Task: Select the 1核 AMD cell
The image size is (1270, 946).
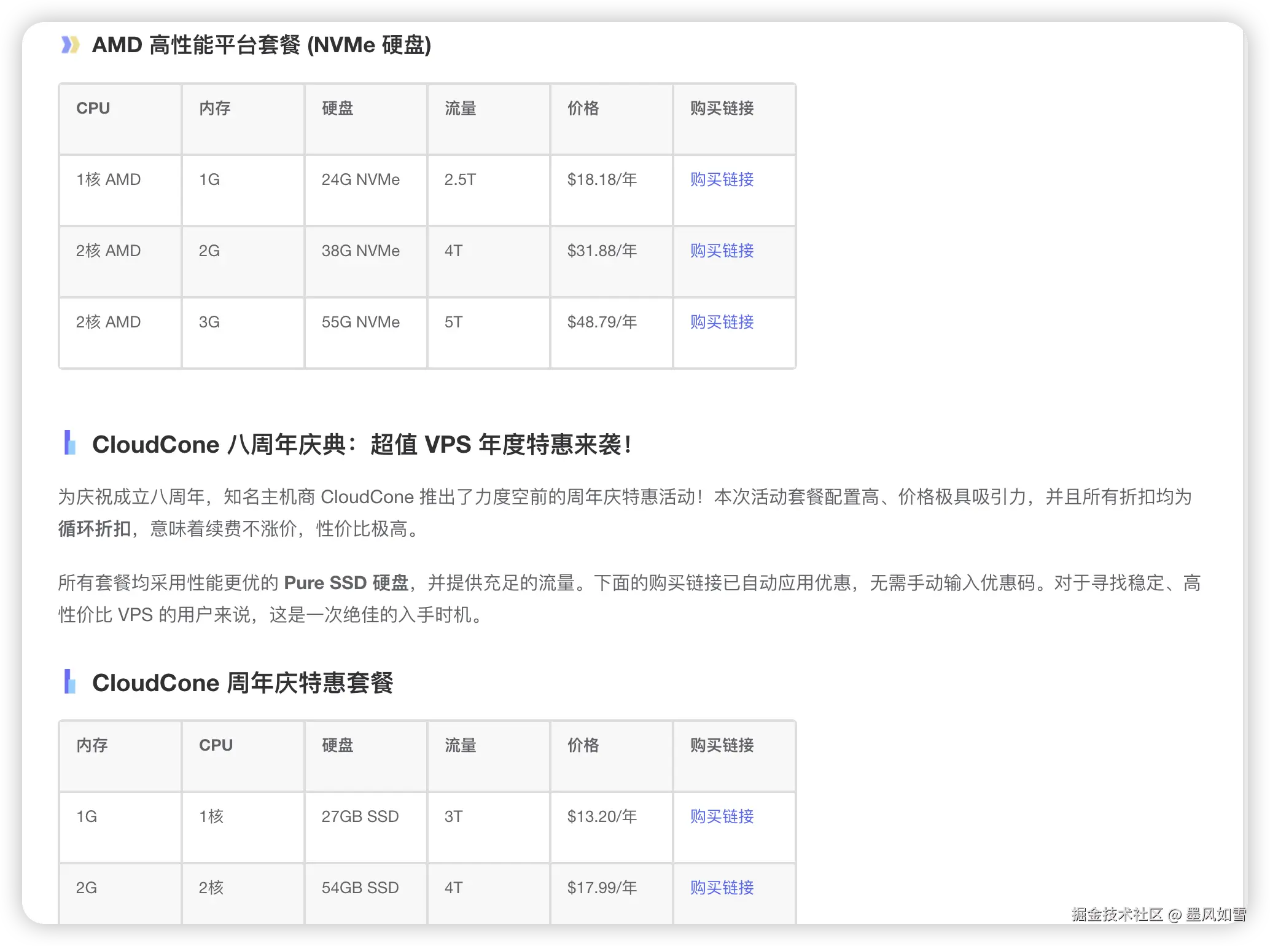Action: (x=120, y=190)
